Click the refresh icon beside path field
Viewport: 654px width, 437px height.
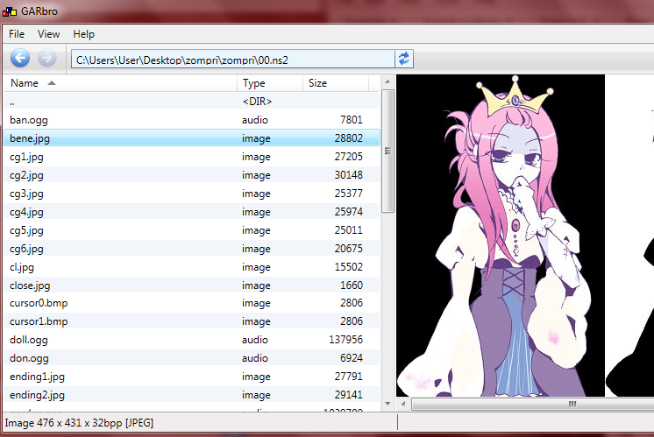[x=404, y=59]
